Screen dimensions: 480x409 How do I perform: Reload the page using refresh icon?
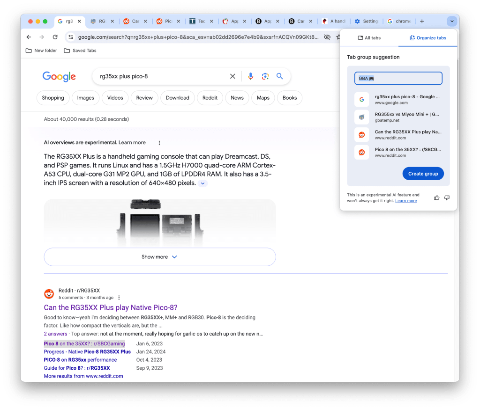coord(55,37)
